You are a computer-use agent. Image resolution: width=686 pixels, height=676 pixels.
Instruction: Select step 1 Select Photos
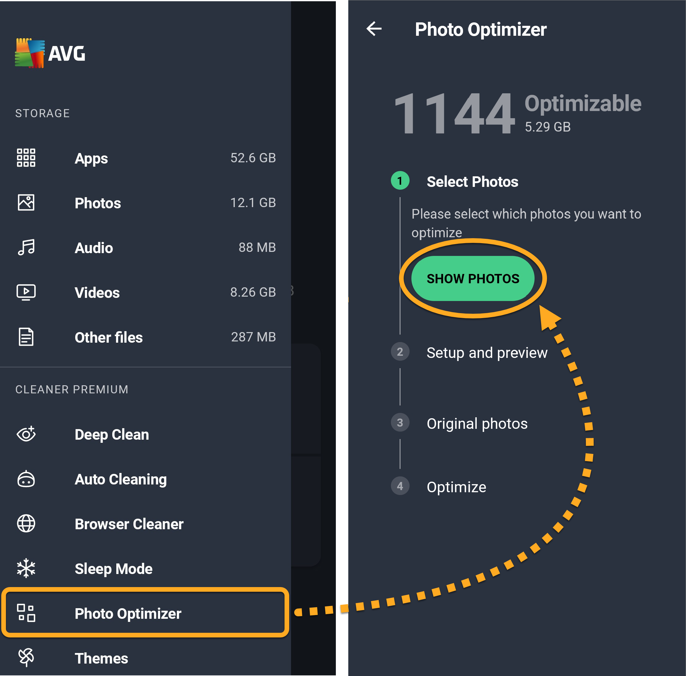click(x=472, y=181)
